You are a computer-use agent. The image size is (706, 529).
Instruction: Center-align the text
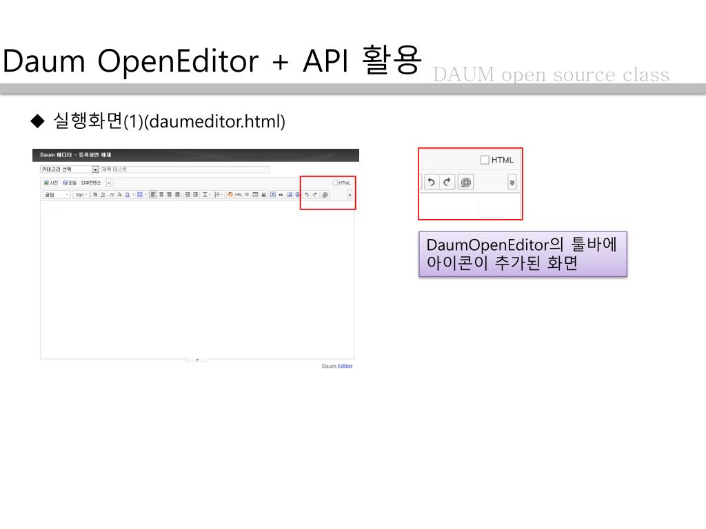[161, 195]
